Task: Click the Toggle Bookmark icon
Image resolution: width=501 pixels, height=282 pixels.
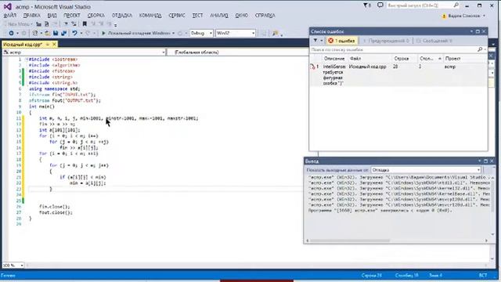Action: tap(85, 24)
